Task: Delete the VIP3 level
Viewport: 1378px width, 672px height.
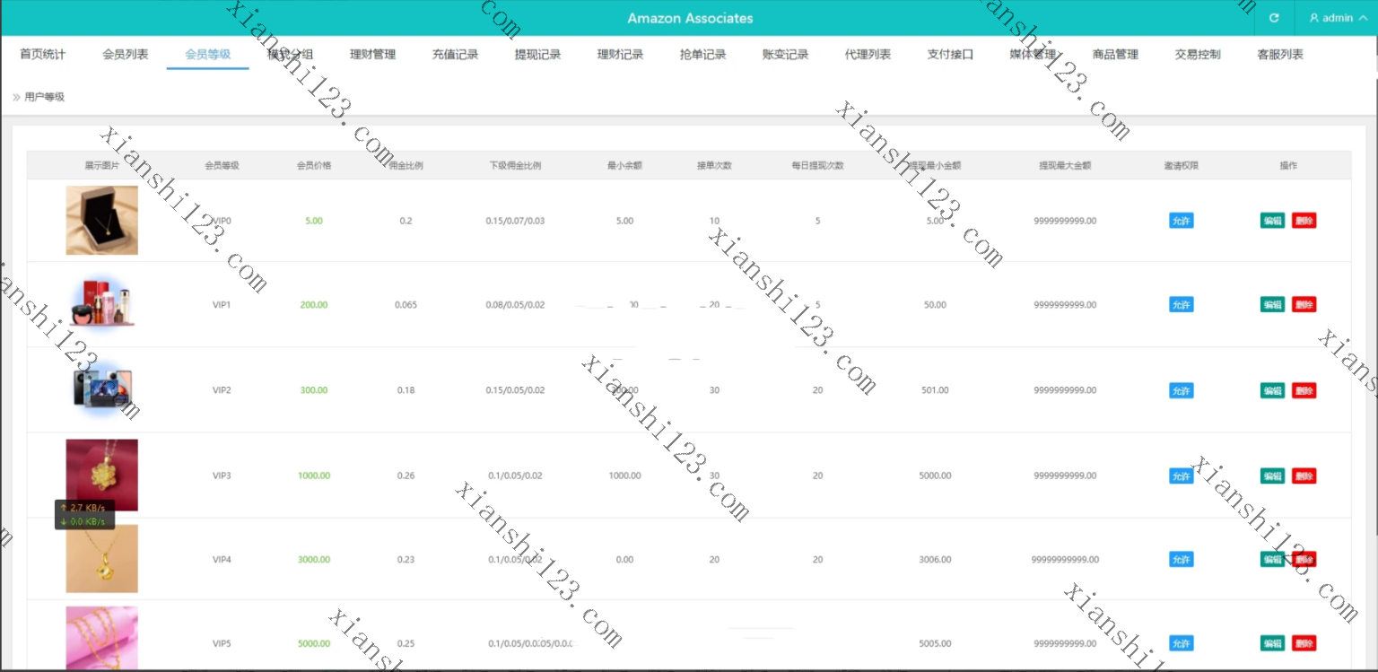Action: [x=1304, y=476]
